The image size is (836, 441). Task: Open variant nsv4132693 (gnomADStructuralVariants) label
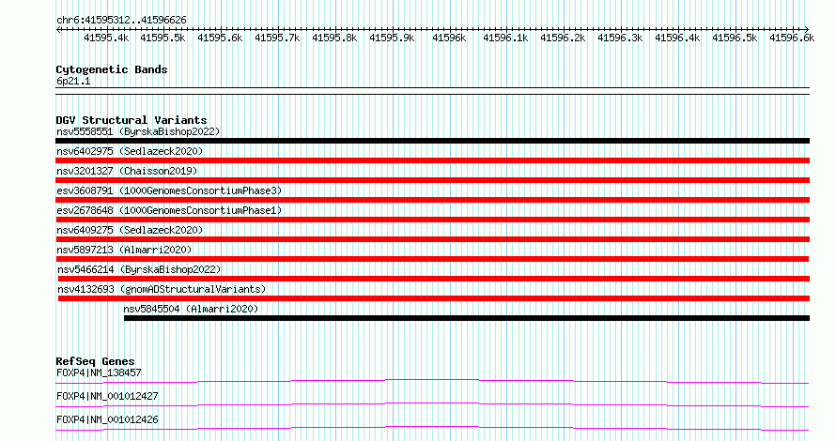(x=162, y=289)
